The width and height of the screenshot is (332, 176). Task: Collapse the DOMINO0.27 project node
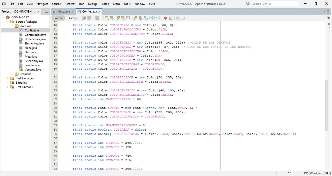coord(3,17)
